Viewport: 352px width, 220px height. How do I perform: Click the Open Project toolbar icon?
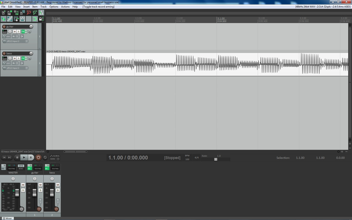(10, 13)
